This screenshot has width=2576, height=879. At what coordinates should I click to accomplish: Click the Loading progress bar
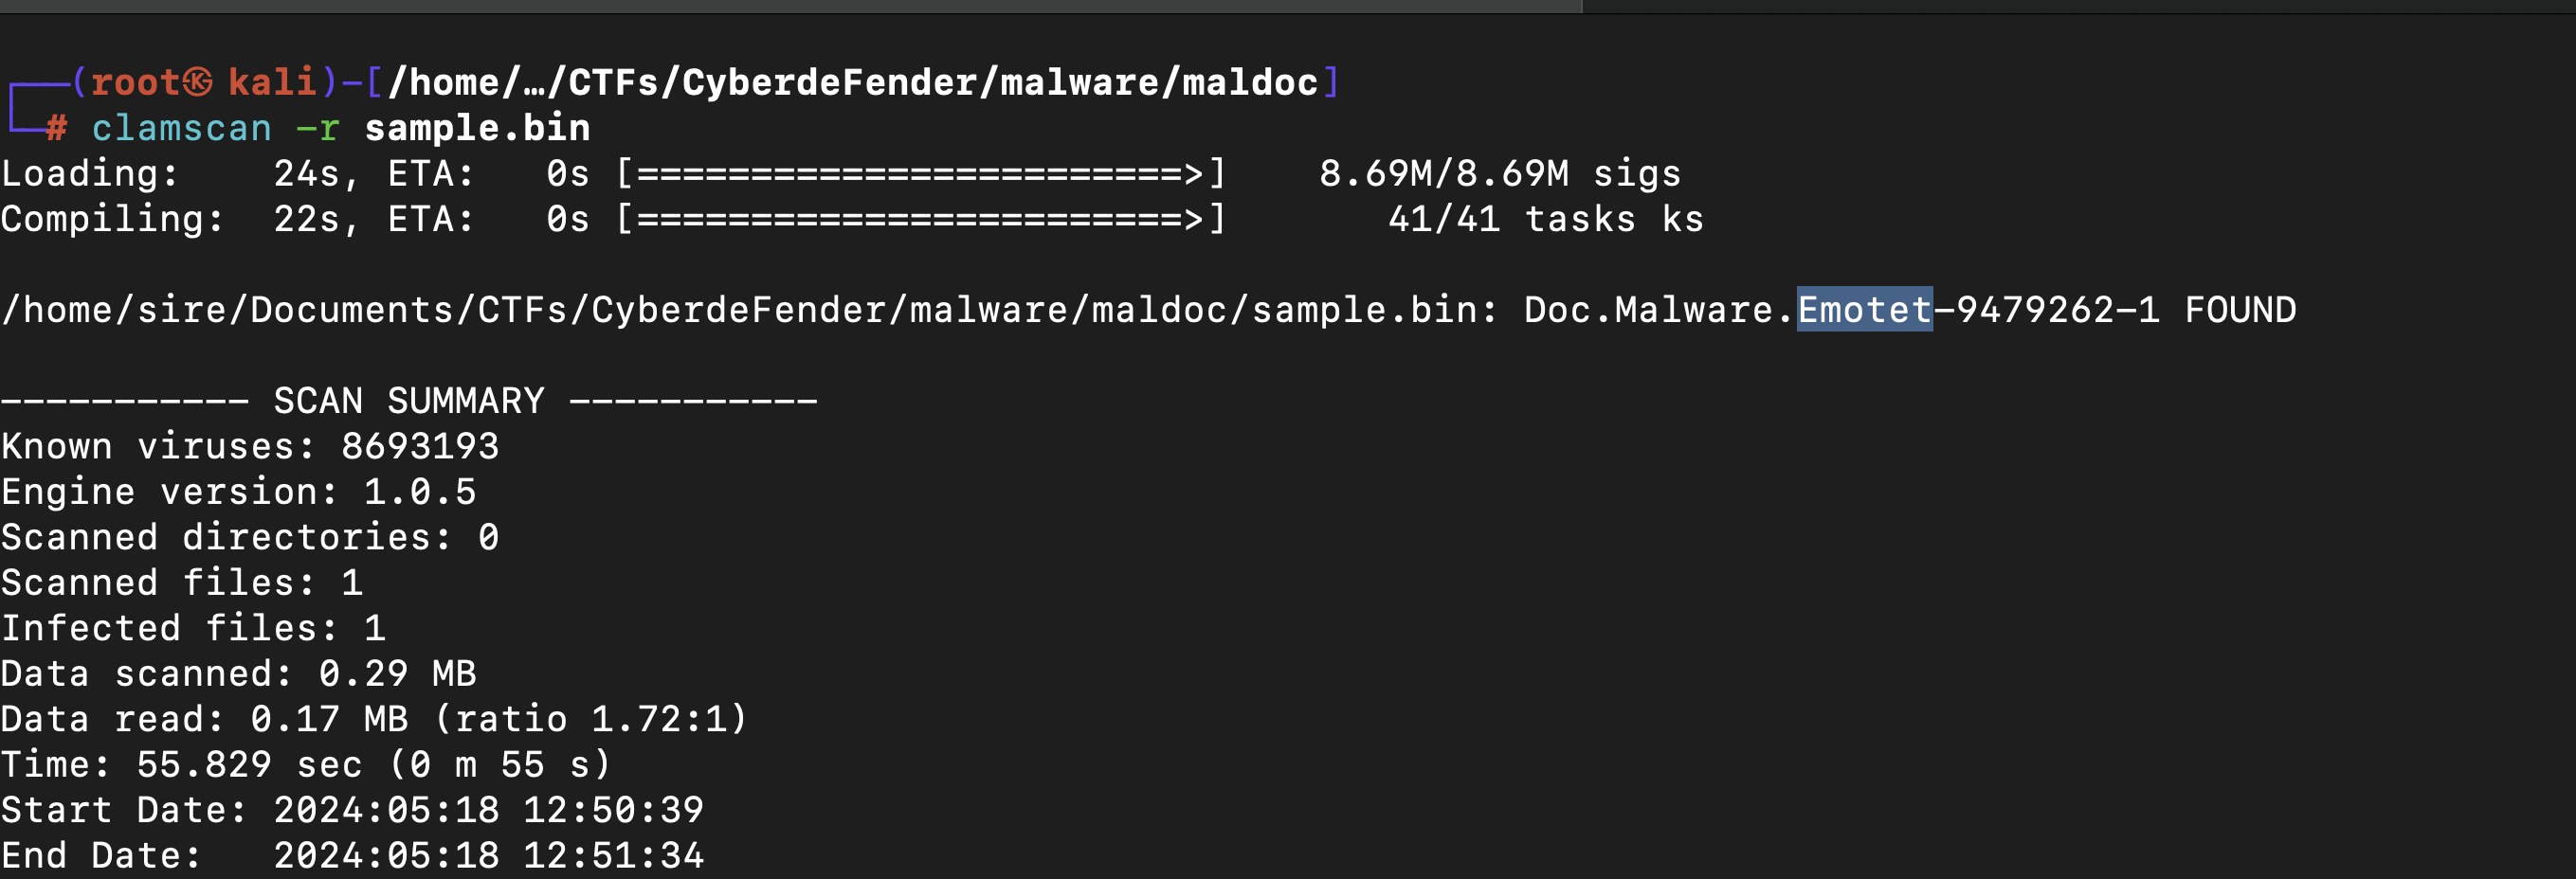click(920, 173)
